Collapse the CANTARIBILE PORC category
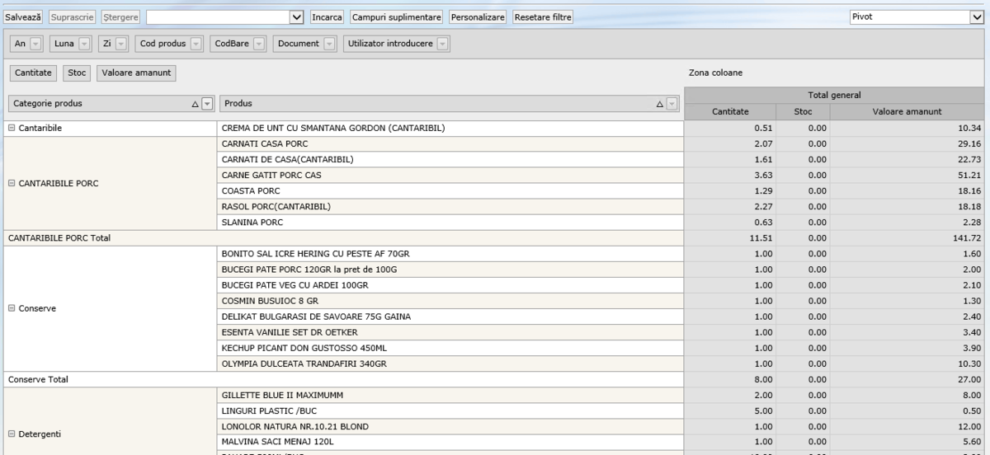Image resolution: width=990 pixels, height=455 pixels. 12,183
